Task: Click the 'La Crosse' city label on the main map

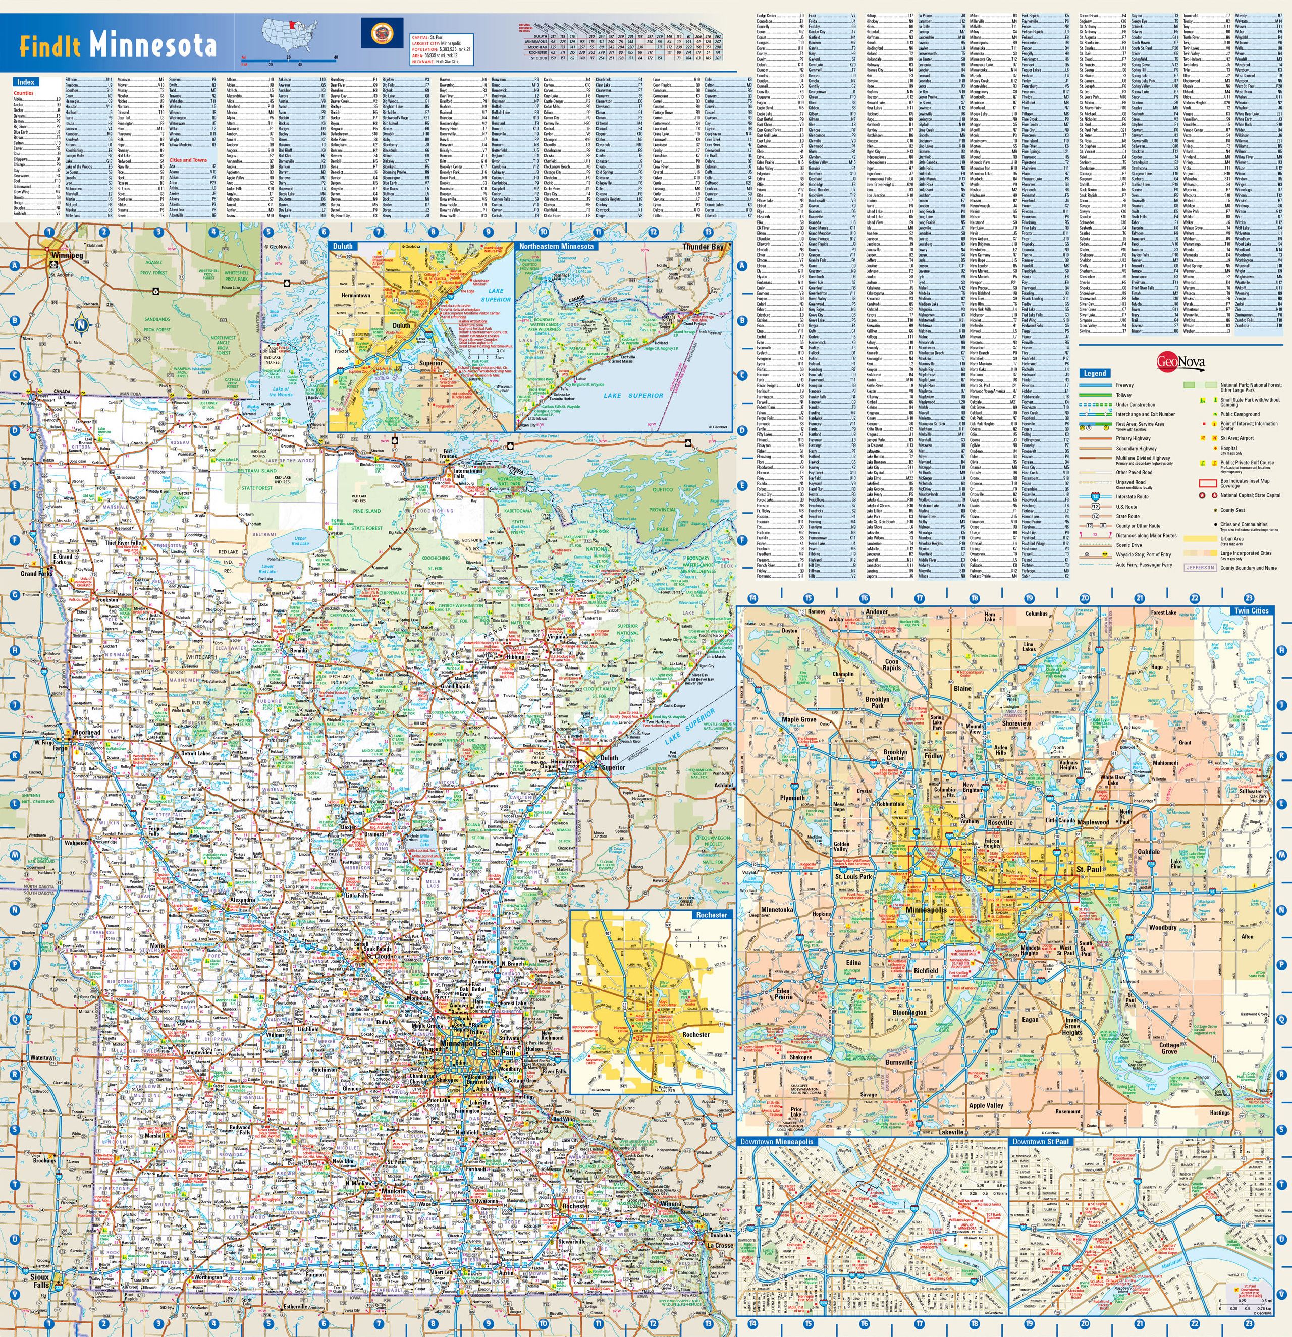Action: pos(720,1245)
